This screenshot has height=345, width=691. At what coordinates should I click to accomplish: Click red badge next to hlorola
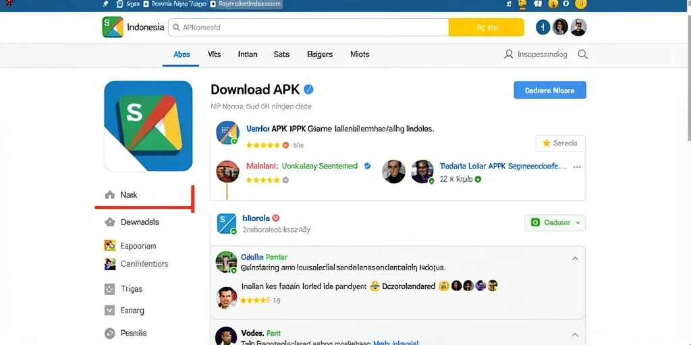tap(276, 218)
